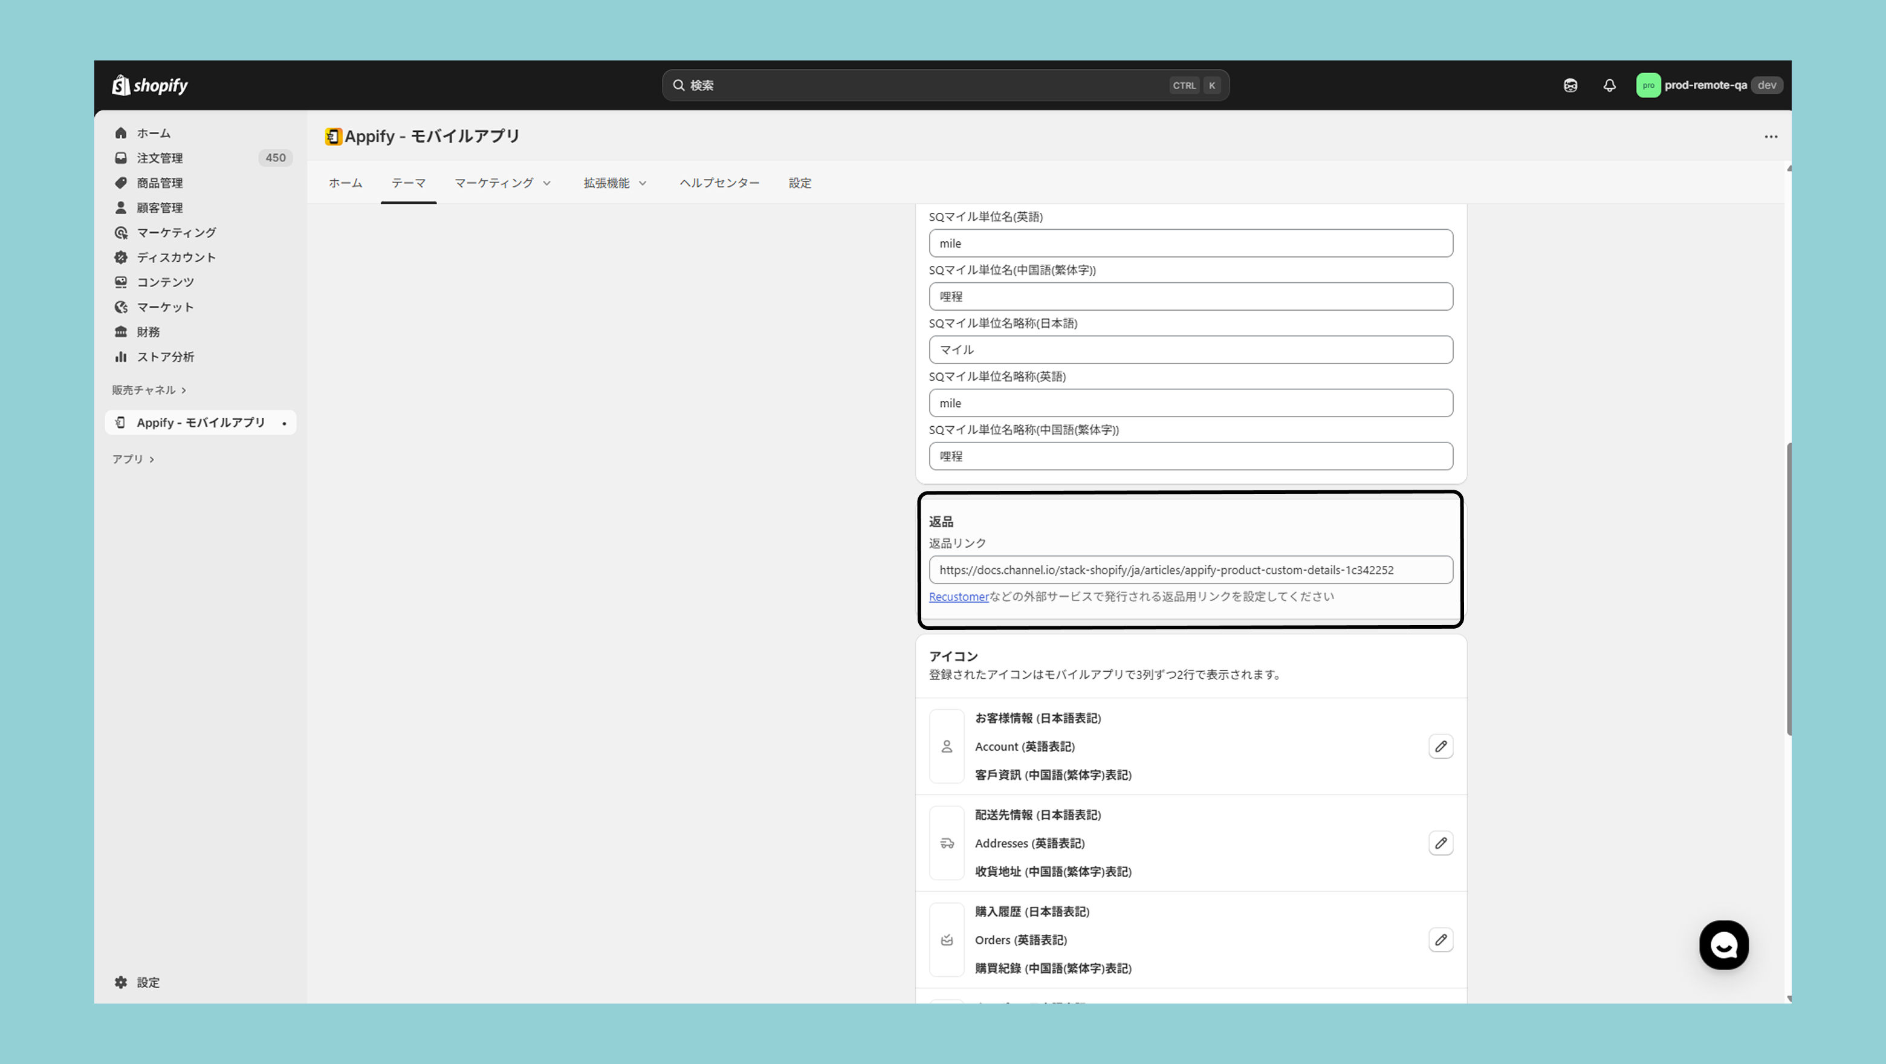Click the edit pencil for お客様情報 Account
Screen dimensions: 1886x1064
[1440, 746]
